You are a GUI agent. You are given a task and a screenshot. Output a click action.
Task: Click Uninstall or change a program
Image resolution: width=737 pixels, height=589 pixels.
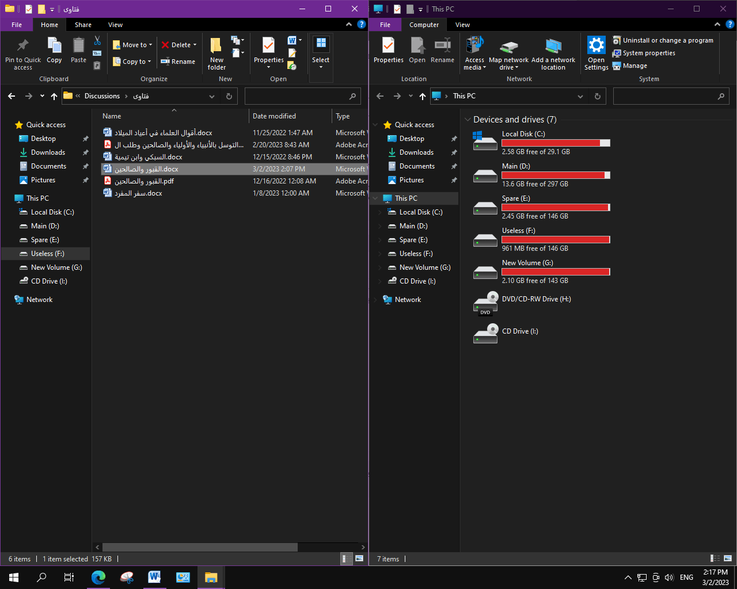(663, 40)
